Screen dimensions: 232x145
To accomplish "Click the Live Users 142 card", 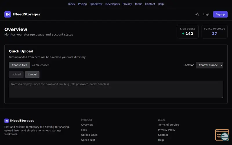I will coord(188,32).
